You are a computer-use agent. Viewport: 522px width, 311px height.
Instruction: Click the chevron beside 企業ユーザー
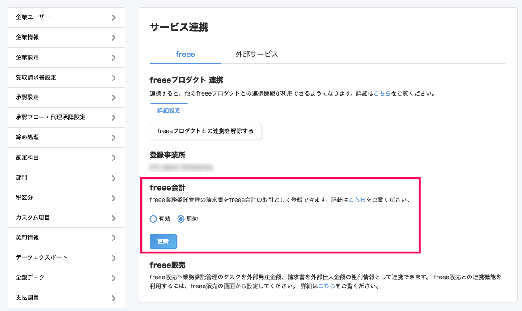[x=114, y=17]
